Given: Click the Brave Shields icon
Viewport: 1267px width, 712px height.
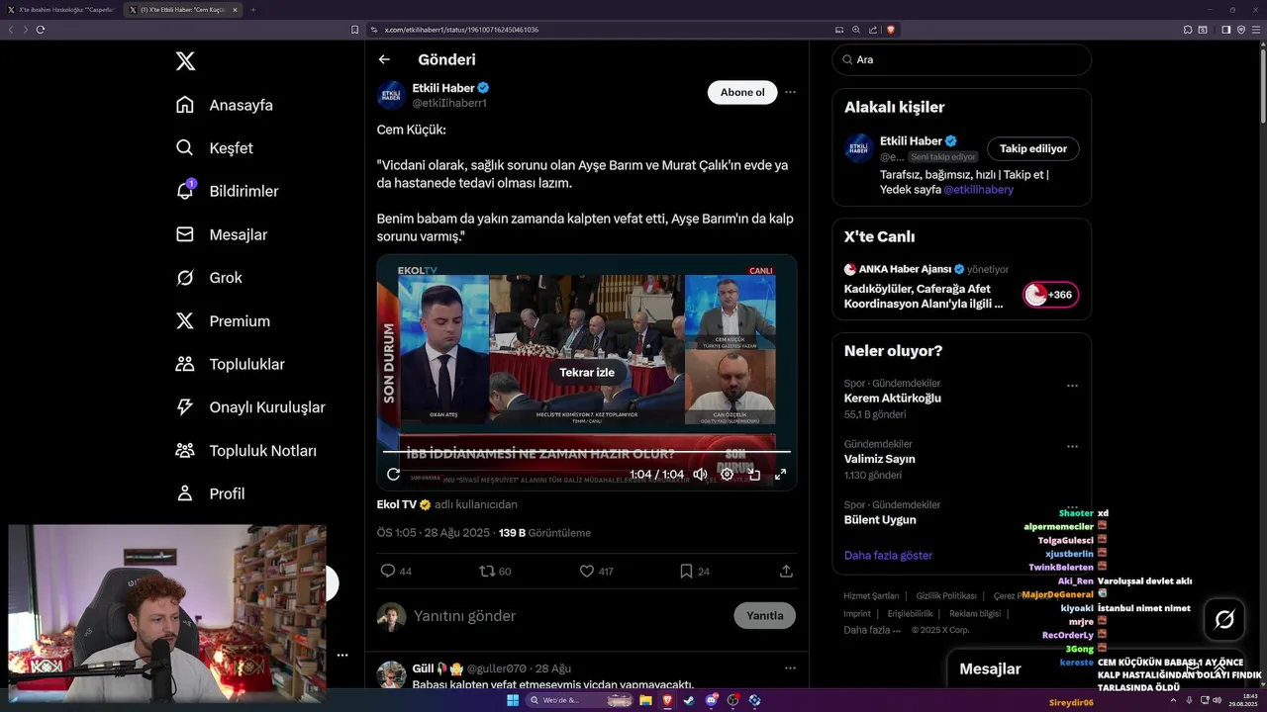Looking at the screenshot, I should (891, 30).
